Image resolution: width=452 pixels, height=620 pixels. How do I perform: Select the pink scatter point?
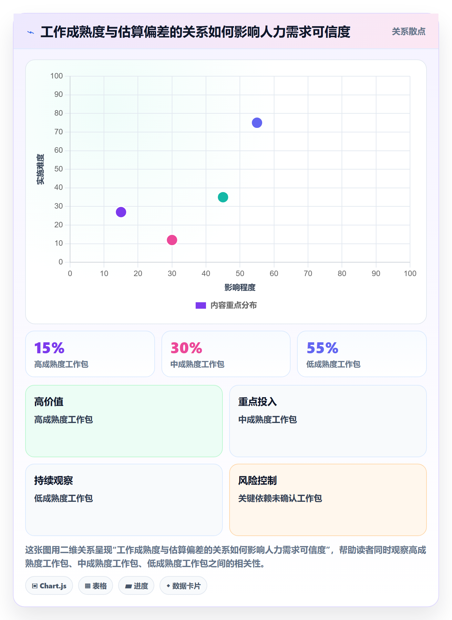point(172,240)
